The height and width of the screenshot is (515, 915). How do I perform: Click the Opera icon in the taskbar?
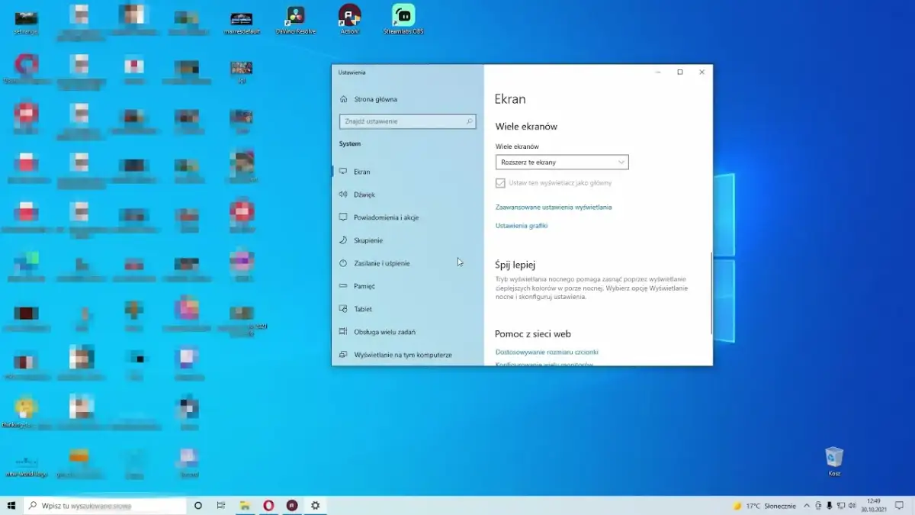(x=268, y=505)
